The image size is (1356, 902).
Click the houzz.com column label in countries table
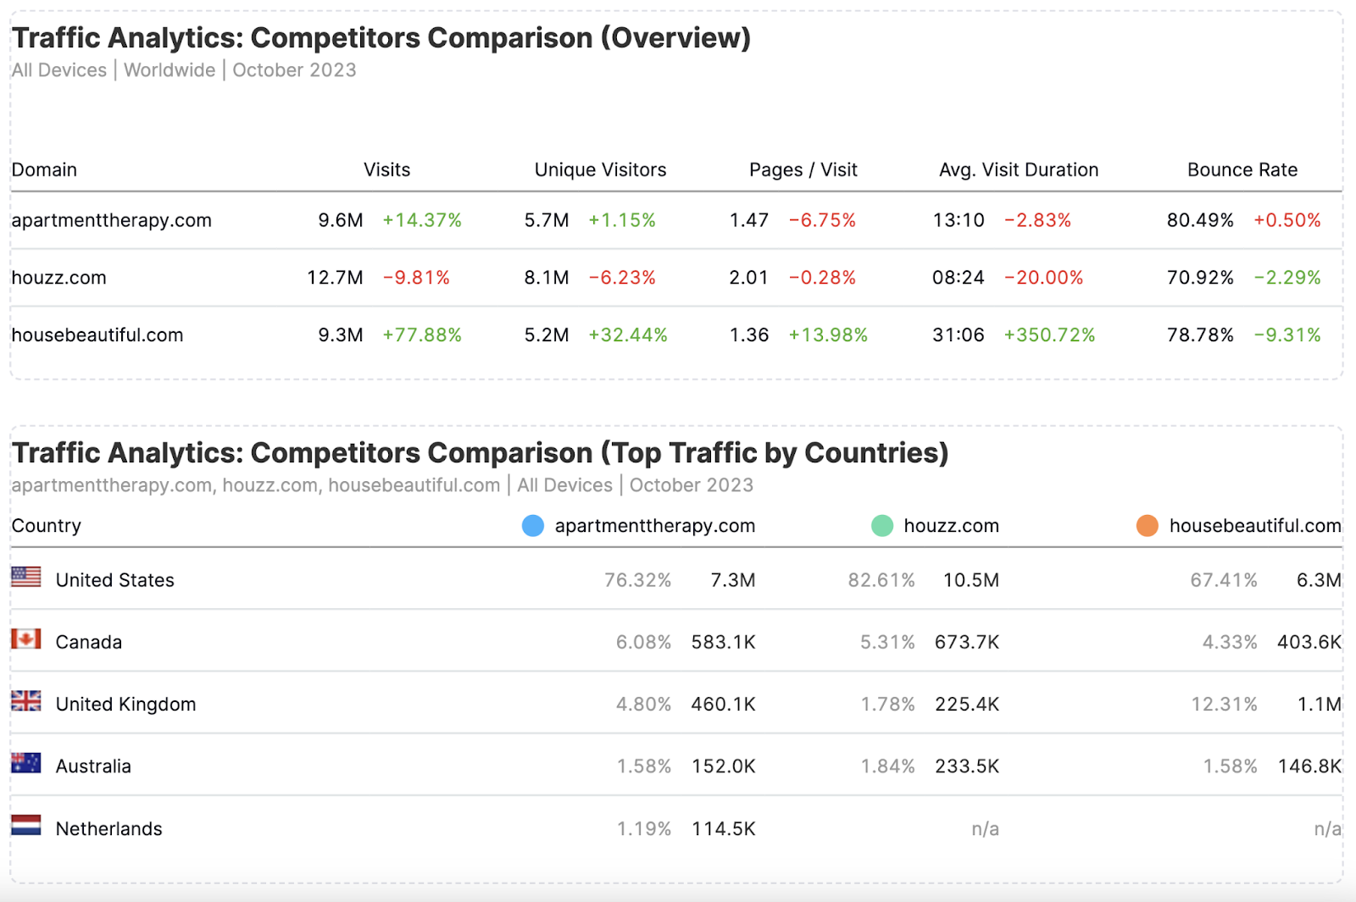952,526
